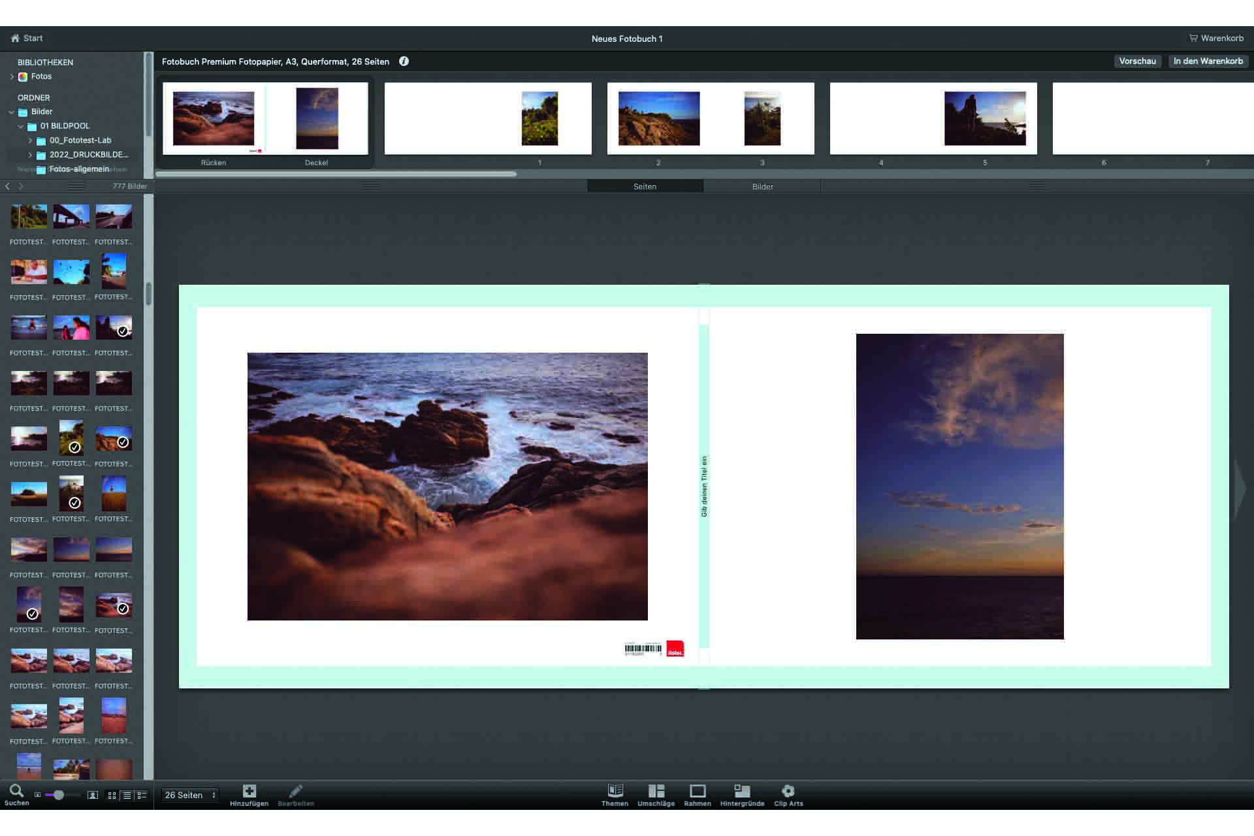Switch to the Seiten tab
The image size is (1254, 836).
click(x=645, y=186)
